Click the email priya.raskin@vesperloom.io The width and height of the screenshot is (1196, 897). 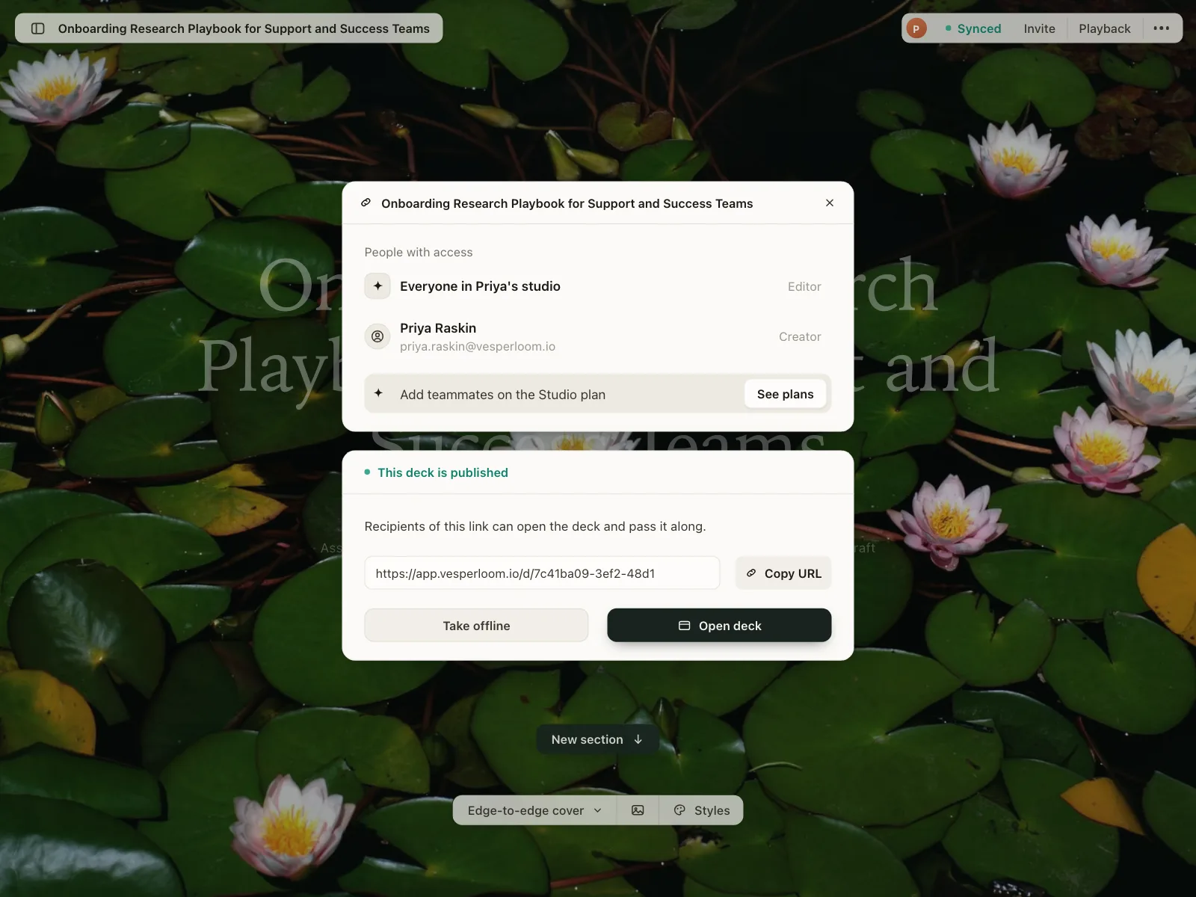tap(478, 346)
